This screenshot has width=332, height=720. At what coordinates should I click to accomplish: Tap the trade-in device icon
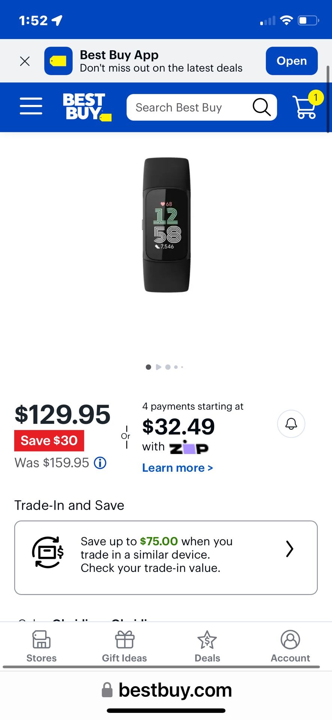(48, 552)
